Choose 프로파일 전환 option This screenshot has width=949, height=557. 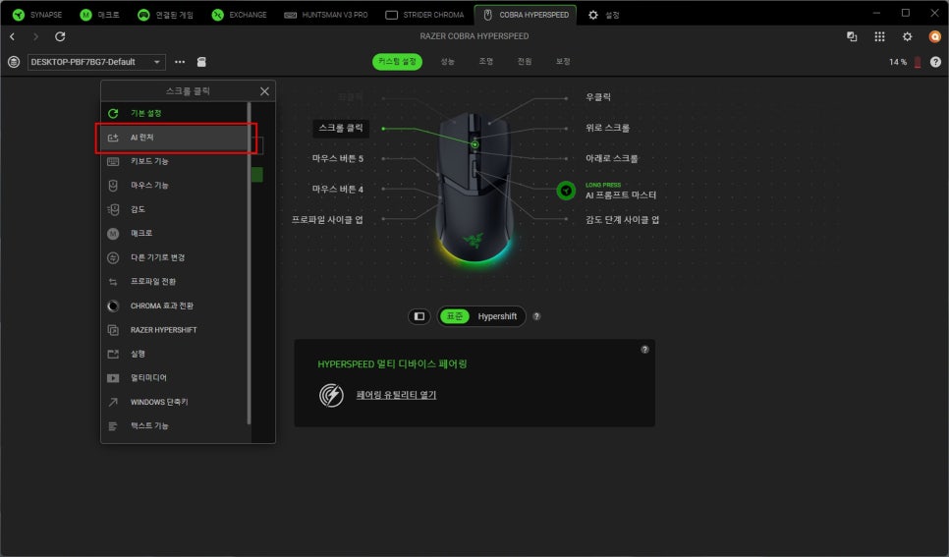coord(174,282)
